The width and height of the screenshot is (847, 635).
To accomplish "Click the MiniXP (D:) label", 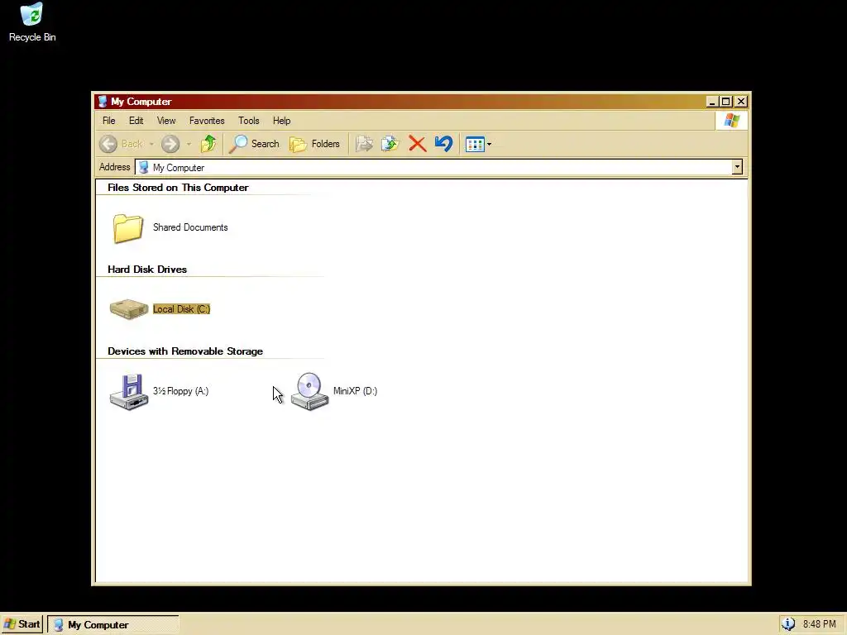I will (x=355, y=391).
